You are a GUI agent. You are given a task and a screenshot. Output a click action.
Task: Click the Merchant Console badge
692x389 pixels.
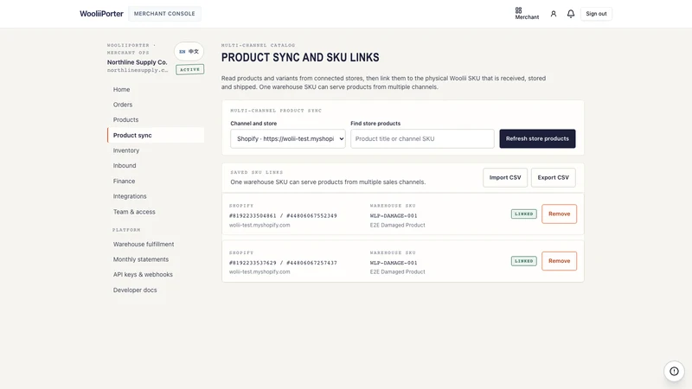(x=164, y=14)
